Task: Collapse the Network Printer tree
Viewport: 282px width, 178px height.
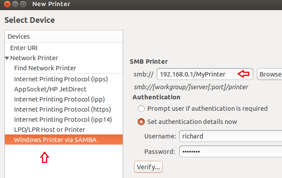Action: pyautogui.click(x=7, y=58)
